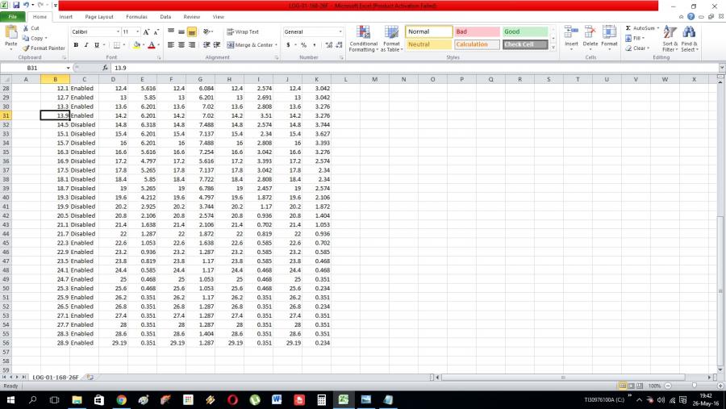This screenshot has height=409, width=726.
Task: Click the Format Painter brush icon
Action: click(x=26, y=48)
